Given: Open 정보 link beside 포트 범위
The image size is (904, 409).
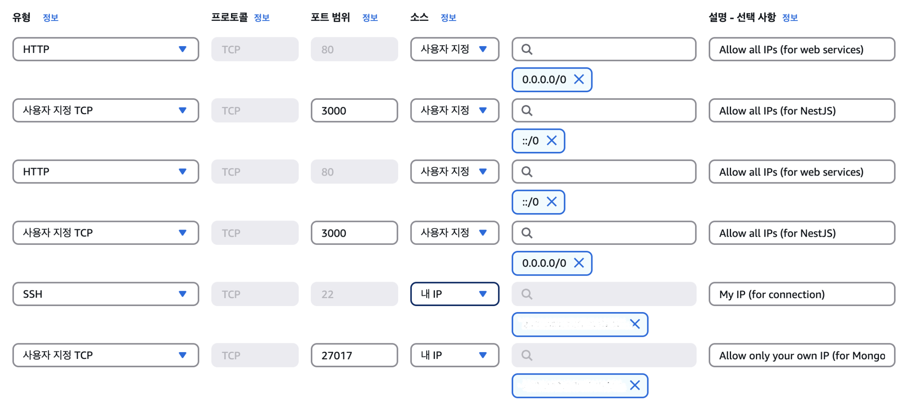Looking at the screenshot, I should (370, 18).
